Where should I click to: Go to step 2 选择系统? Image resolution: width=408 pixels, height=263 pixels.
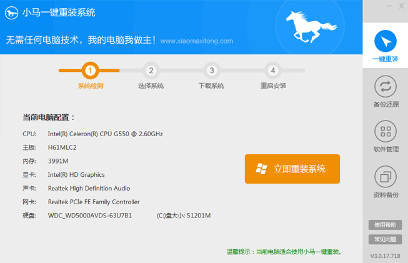[151, 71]
